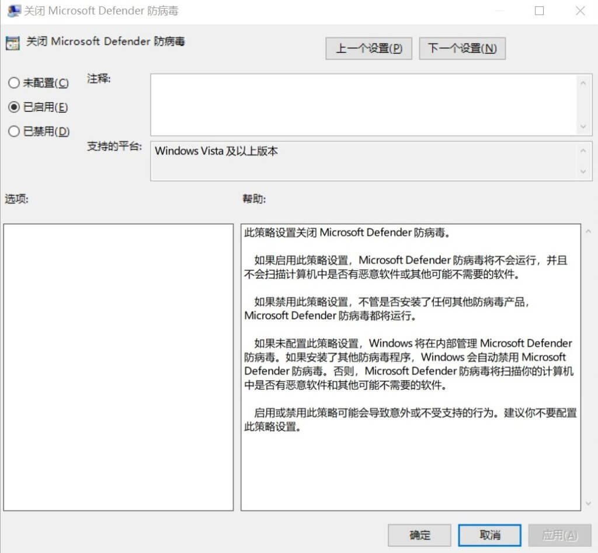Select the 已禁用 radio button
This screenshot has height=553, width=598.
coord(13,131)
